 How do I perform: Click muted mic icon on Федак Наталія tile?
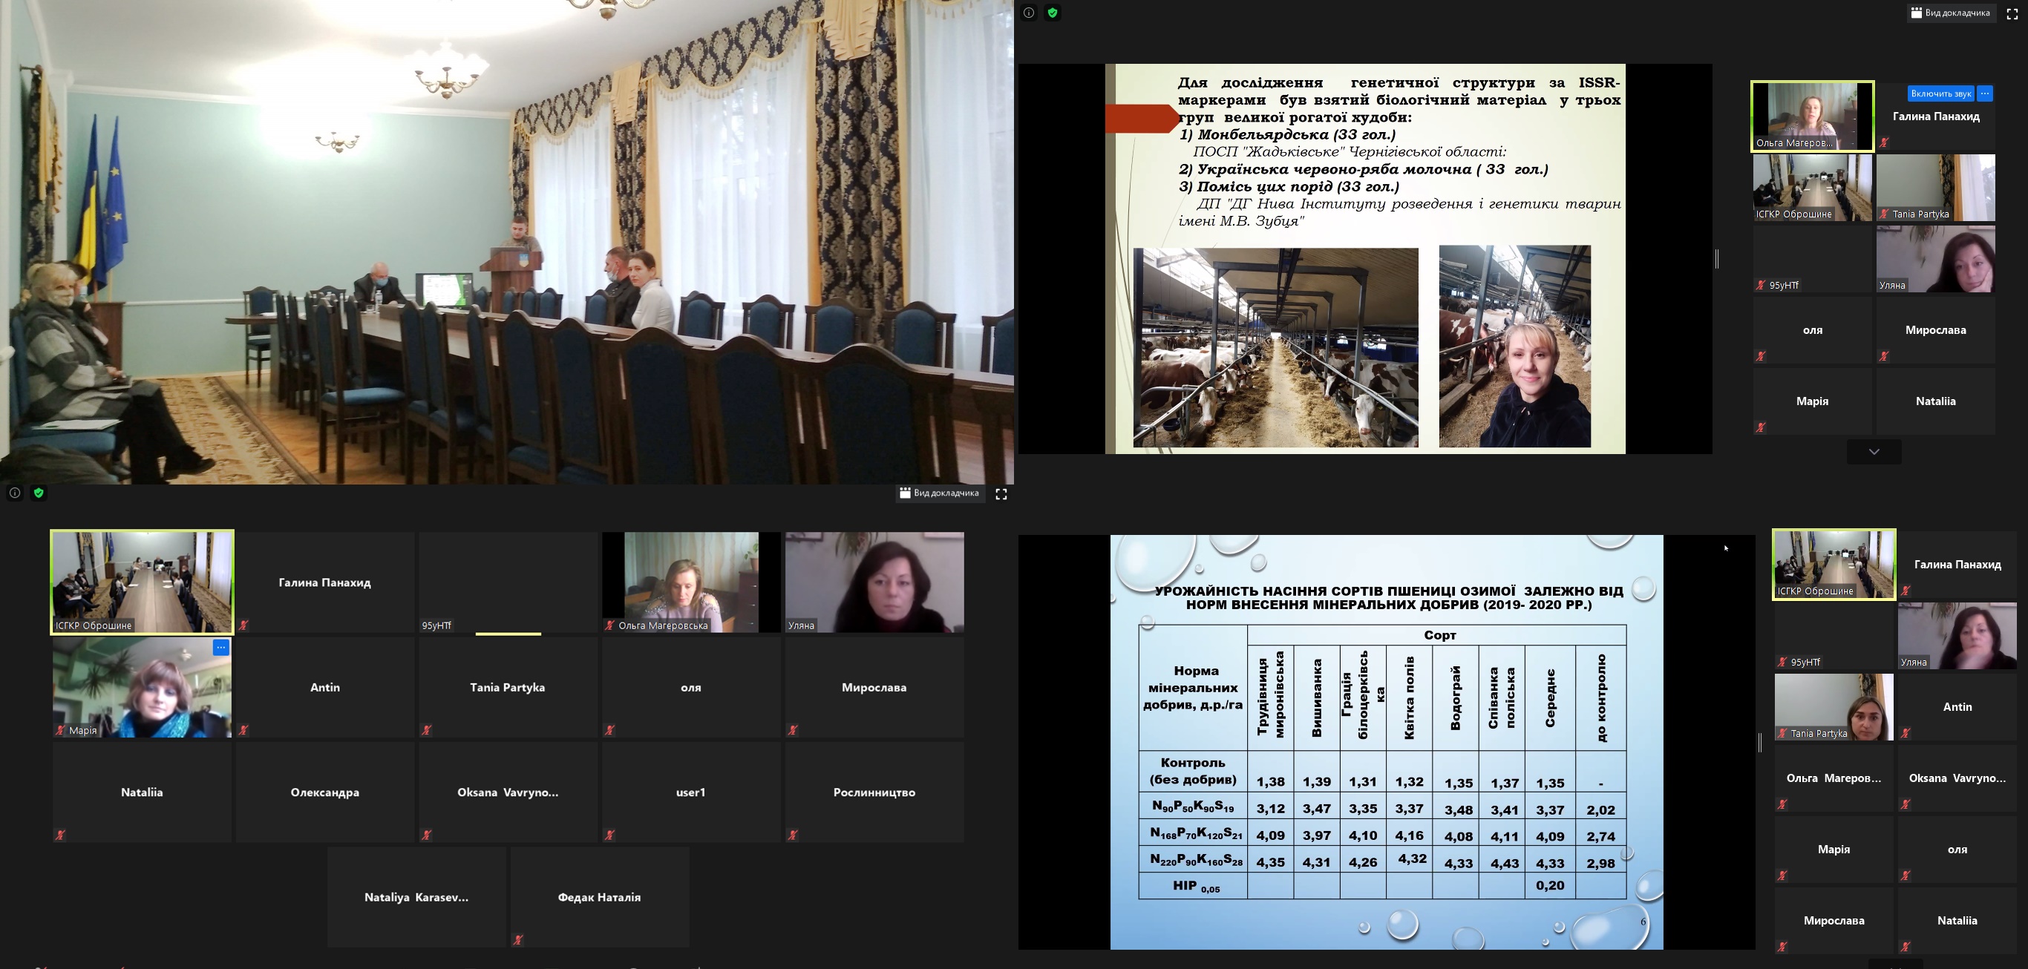518,940
